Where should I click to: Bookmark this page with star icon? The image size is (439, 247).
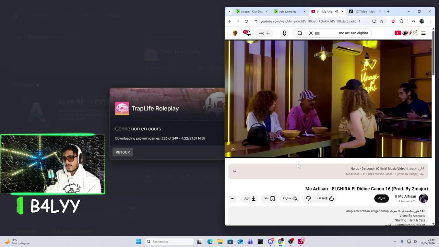pos(381,21)
